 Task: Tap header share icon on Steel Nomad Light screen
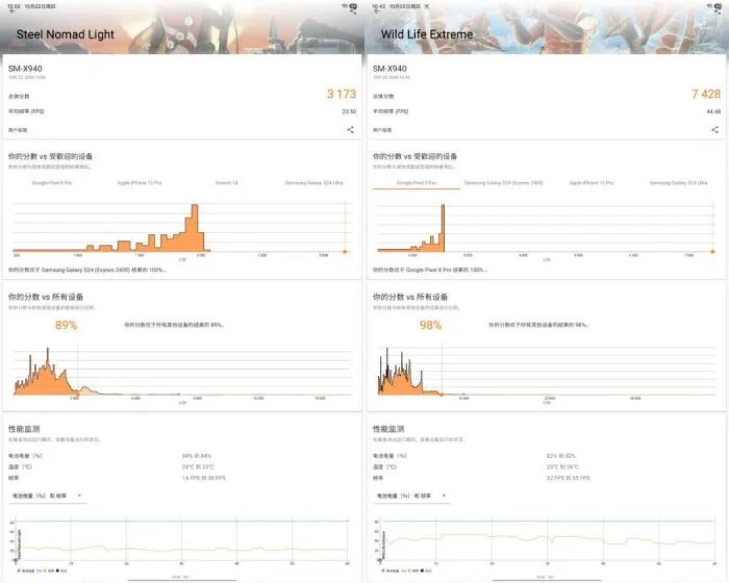click(x=353, y=10)
